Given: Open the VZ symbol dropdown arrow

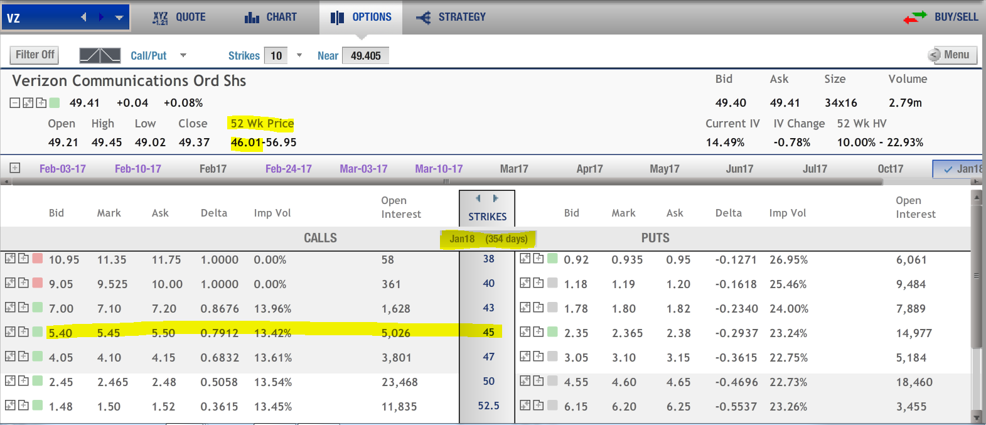Looking at the screenshot, I should 119,18.
